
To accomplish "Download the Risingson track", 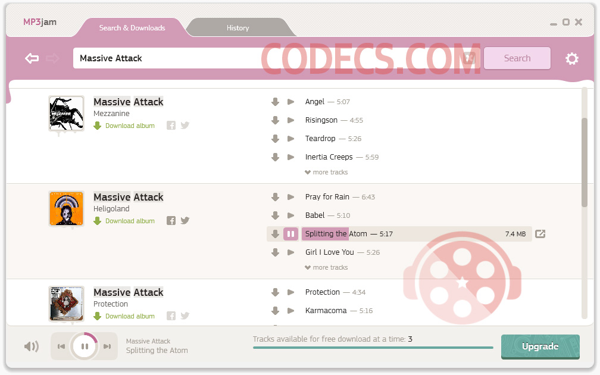I will coord(275,120).
